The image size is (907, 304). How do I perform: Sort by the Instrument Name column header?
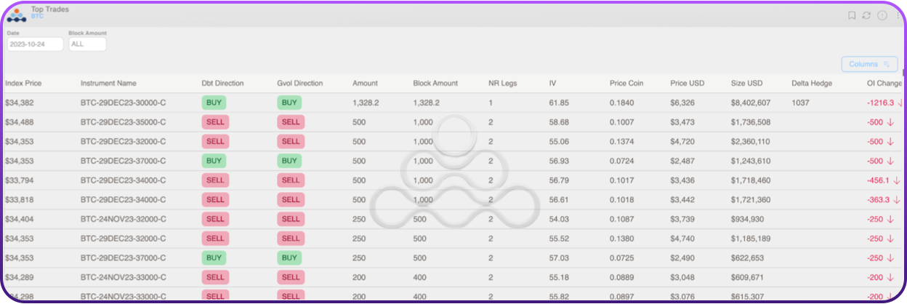[108, 83]
